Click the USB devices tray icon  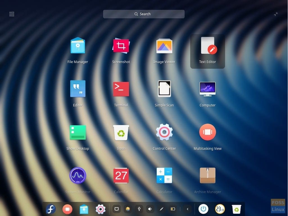point(139,209)
